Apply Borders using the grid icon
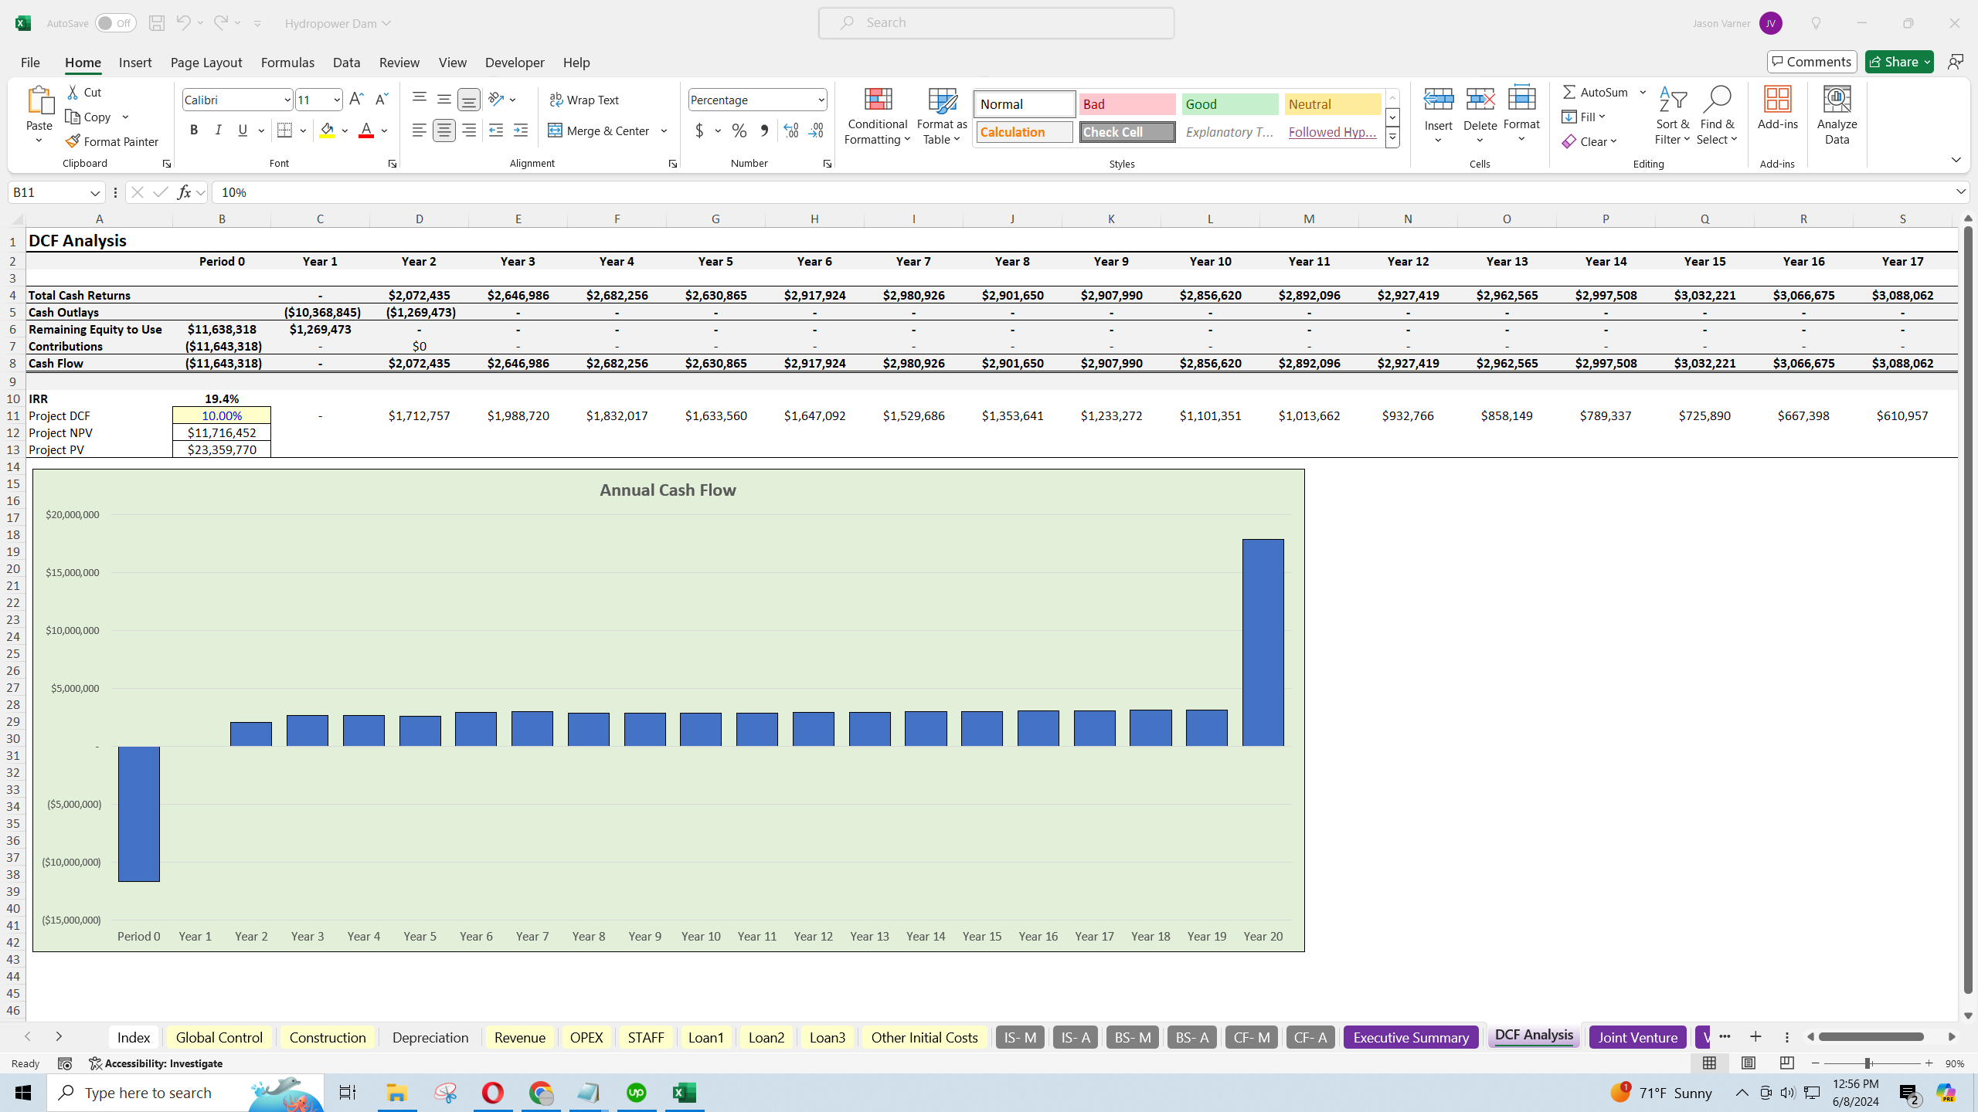This screenshot has width=1978, height=1112. point(284,131)
